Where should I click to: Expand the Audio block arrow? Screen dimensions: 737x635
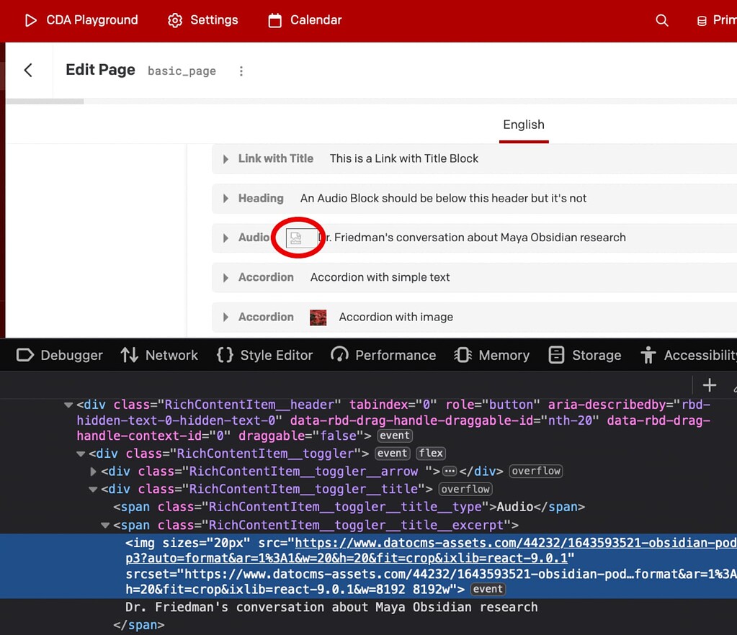(225, 238)
